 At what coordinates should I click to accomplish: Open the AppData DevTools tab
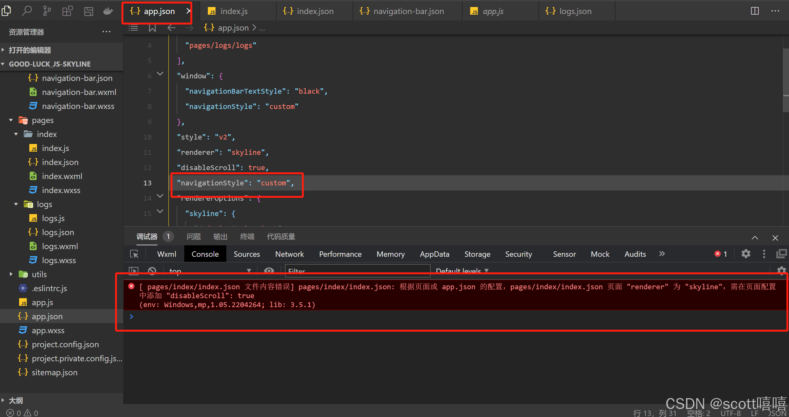[435, 254]
